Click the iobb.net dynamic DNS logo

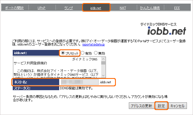[x=163, y=29]
